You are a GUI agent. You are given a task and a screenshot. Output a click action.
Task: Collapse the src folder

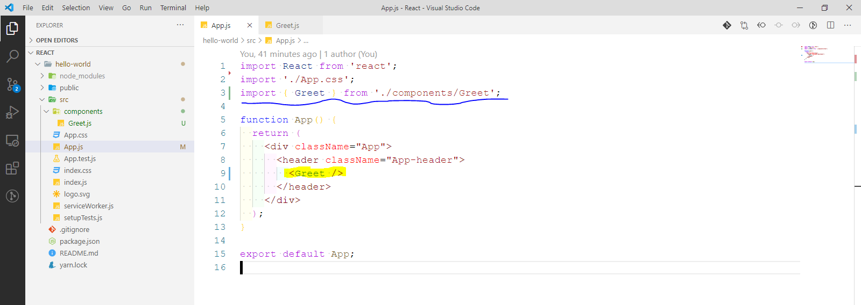pos(42,100)
